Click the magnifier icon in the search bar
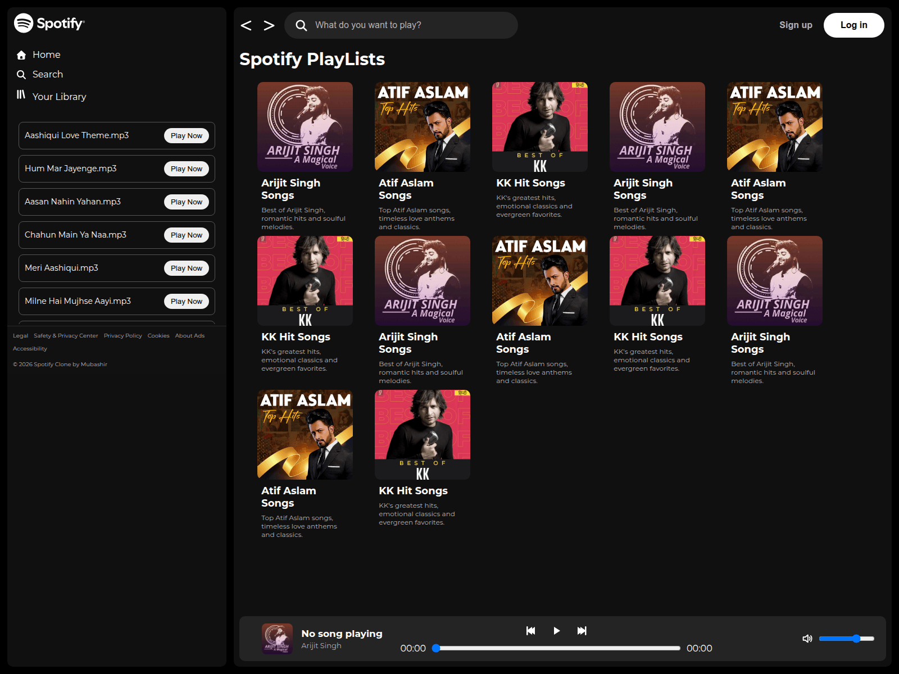 (x=301, y=25)
